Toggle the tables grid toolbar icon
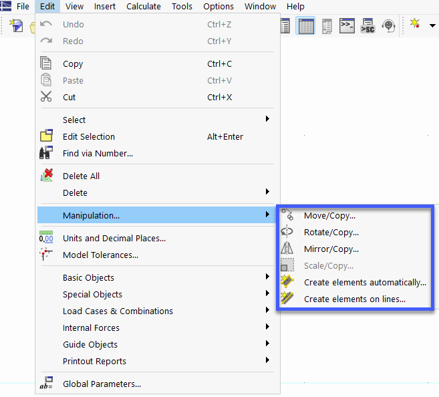The height and width of the screenshot is (397, 439). tap(305, 26)
